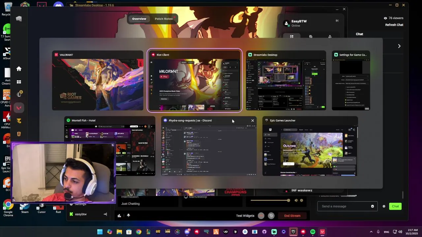Open Chrome from the taskbar
422x237 pixels.
point(138,232)
